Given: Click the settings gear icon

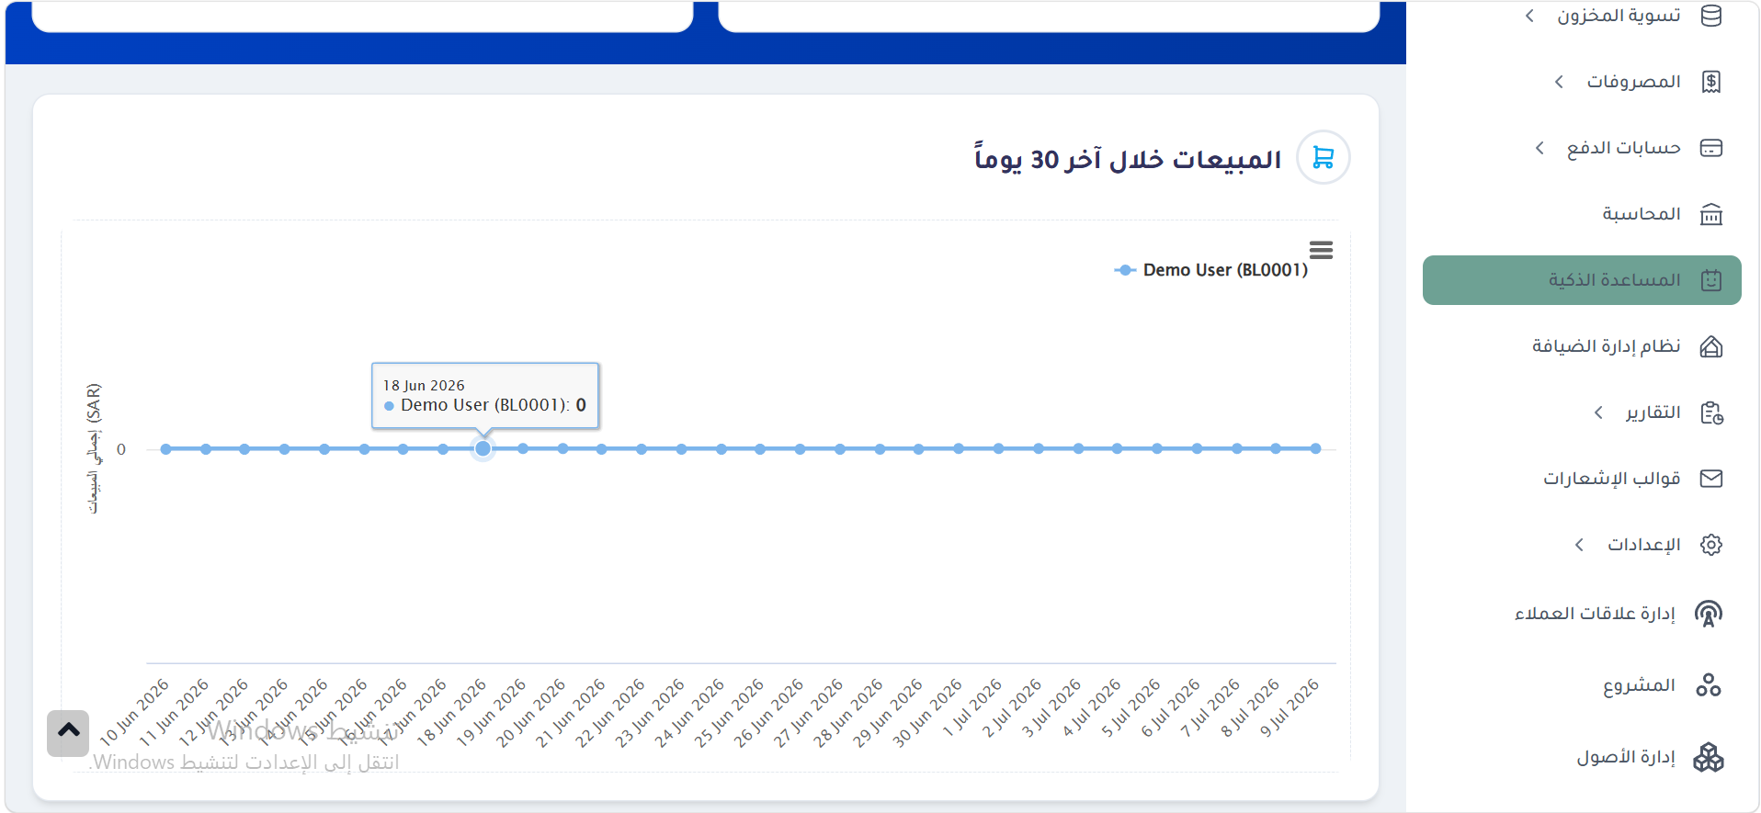Looking at the screenshot, I should click(x=1710, y=545).
